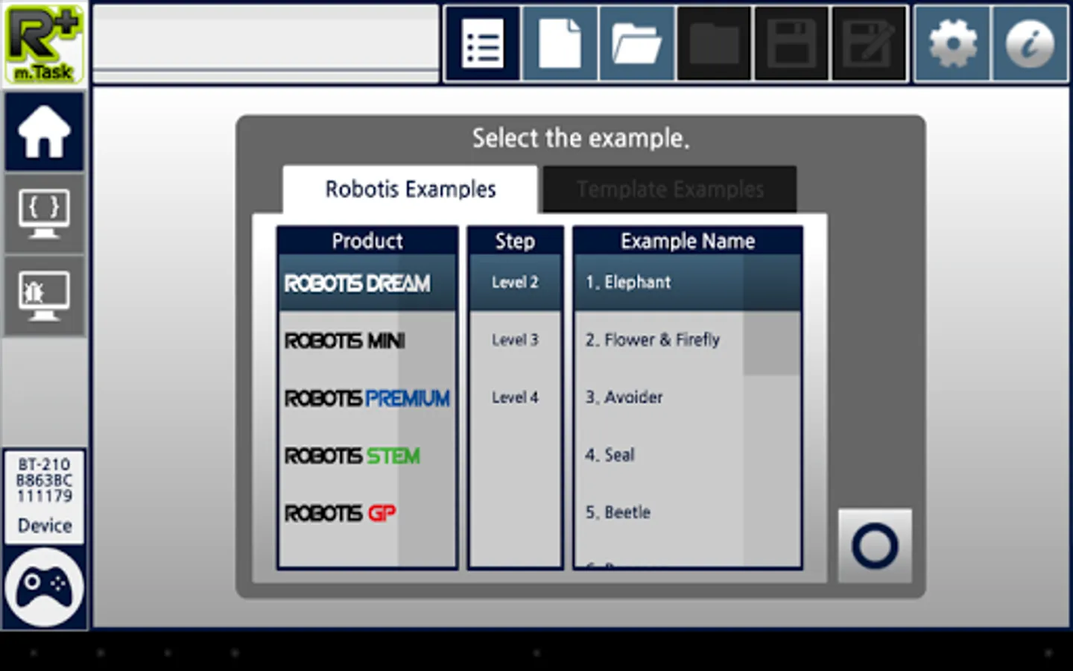Click the Example Name list scrollbar thumb
Image resolution: width=1073 pixels, height=671 pixels.
[x=771, y=315]
